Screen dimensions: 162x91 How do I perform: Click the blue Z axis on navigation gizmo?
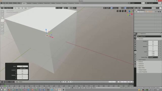[x=129, y=11]
